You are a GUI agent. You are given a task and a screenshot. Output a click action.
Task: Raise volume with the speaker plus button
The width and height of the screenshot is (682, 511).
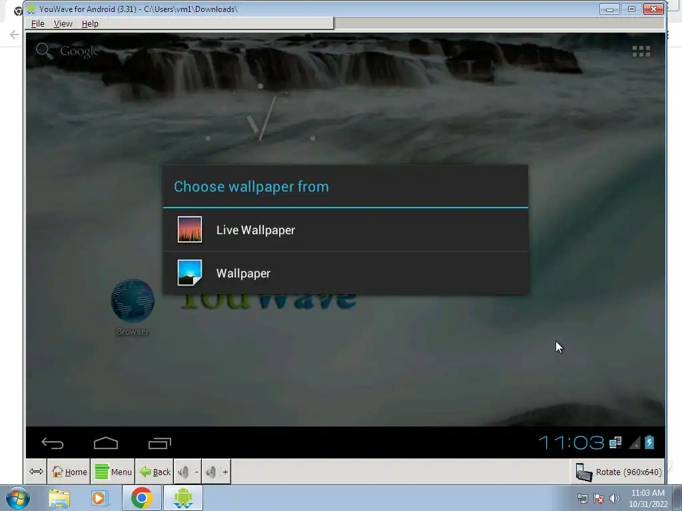pyautogui.click(x=216, y=472)
